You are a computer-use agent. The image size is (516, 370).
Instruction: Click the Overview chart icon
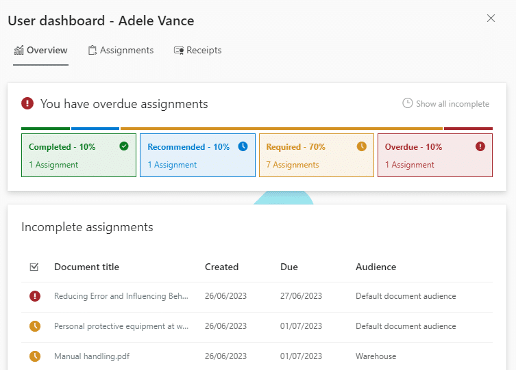(x=19, y=50)
